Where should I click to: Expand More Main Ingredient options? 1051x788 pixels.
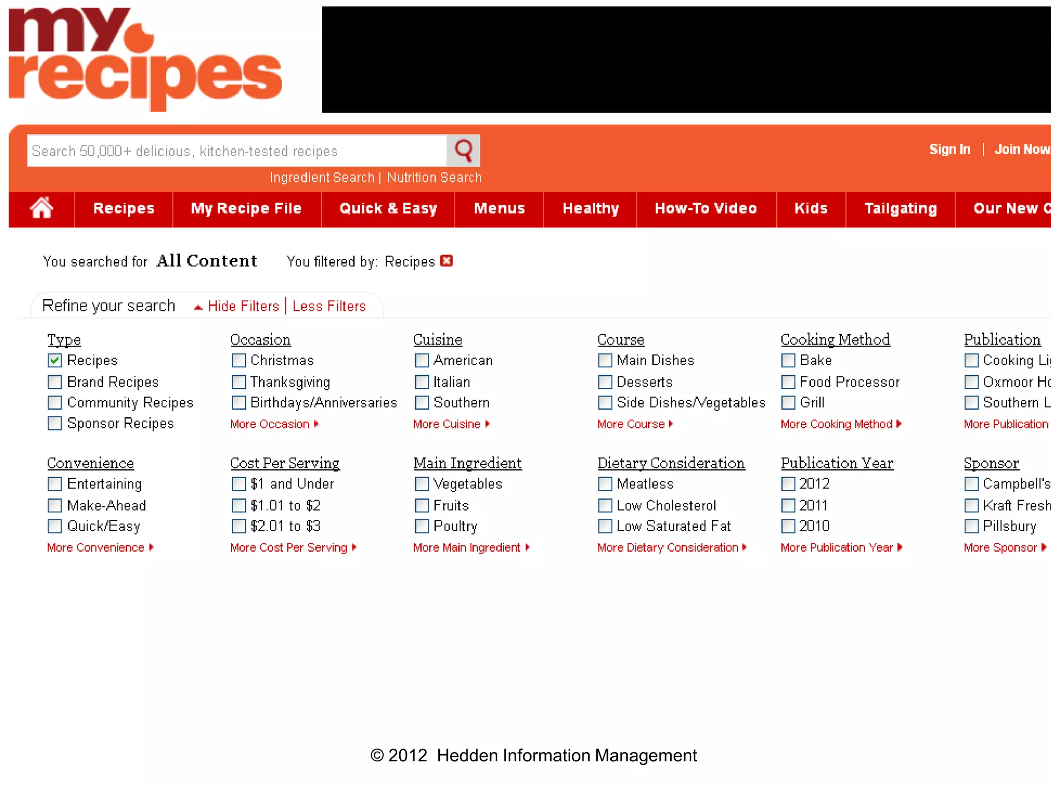[x=472, y=548]
